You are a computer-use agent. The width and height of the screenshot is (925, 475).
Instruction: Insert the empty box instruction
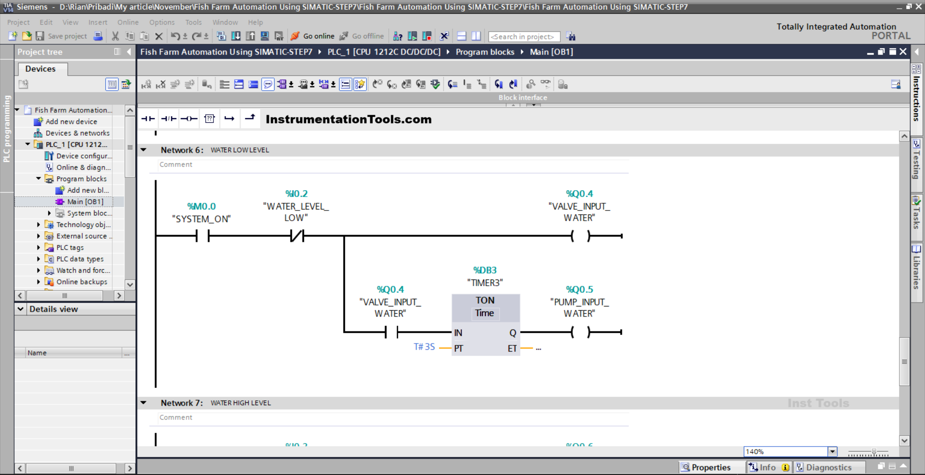coord(209,119)
